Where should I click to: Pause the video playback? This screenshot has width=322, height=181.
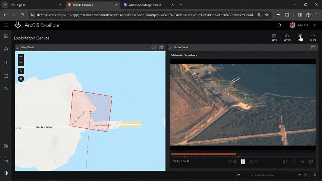pos(243,162)
